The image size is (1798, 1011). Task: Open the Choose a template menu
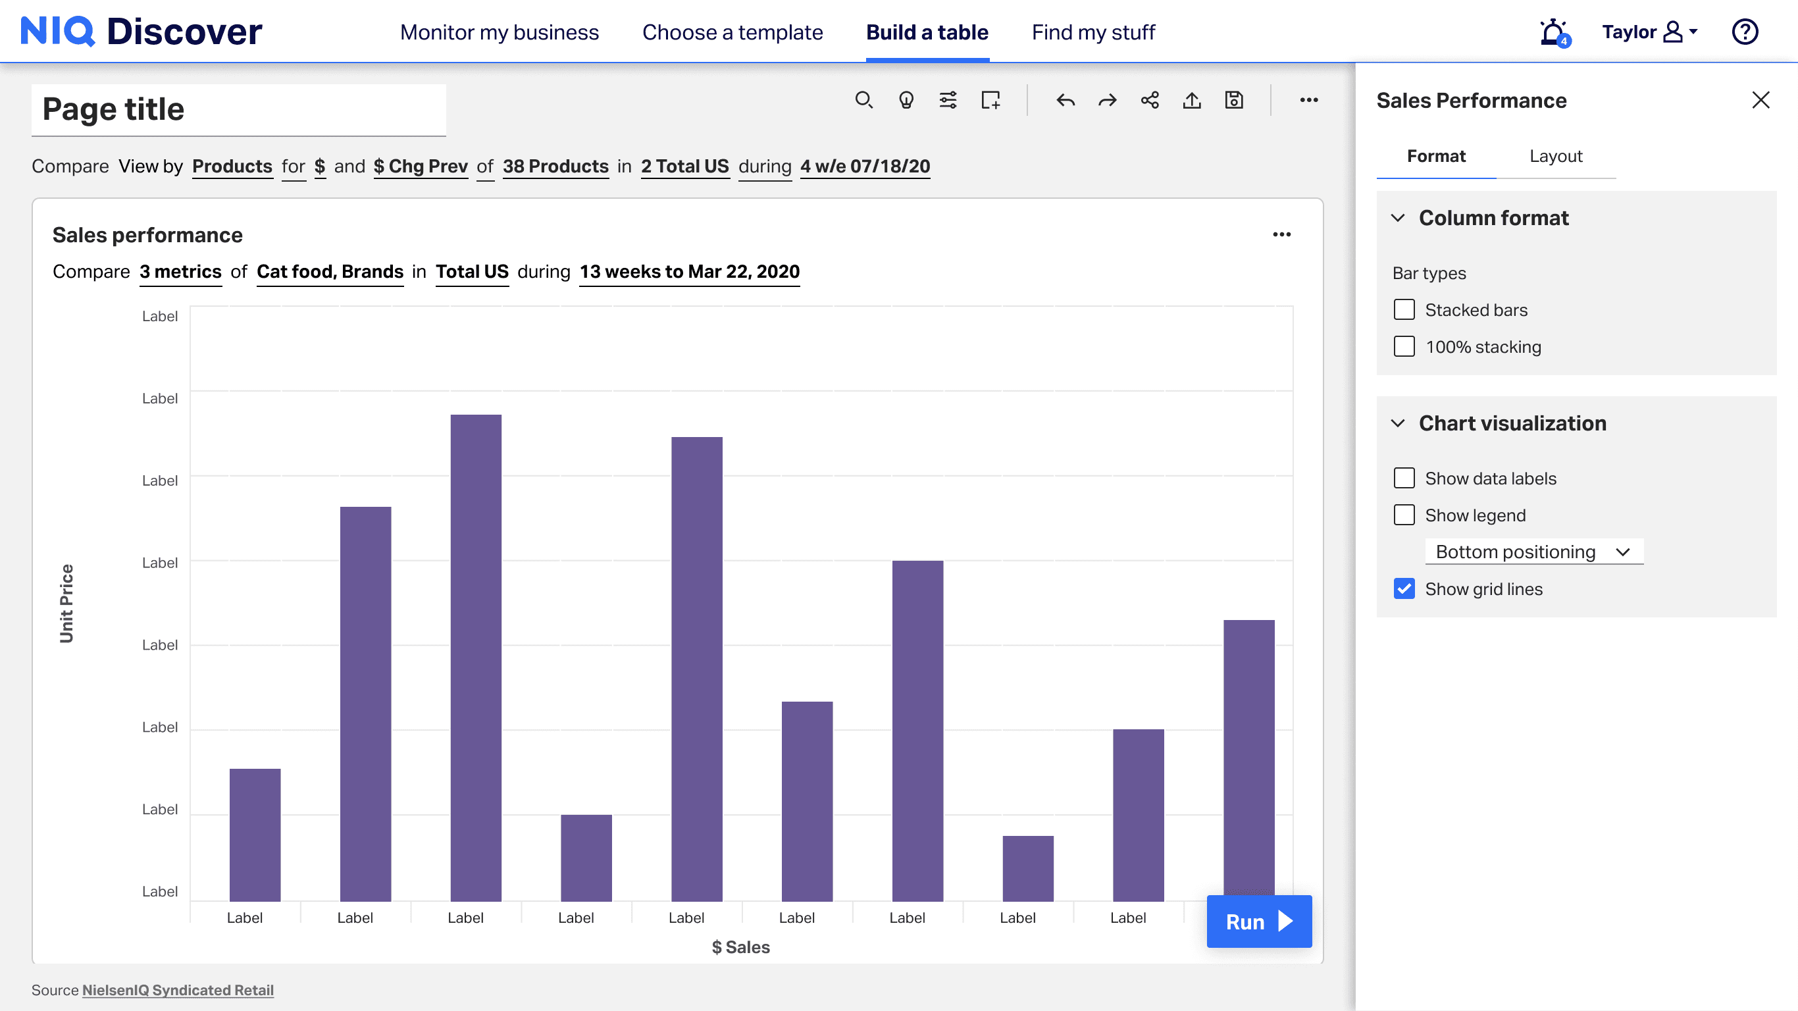coord(732,32)
